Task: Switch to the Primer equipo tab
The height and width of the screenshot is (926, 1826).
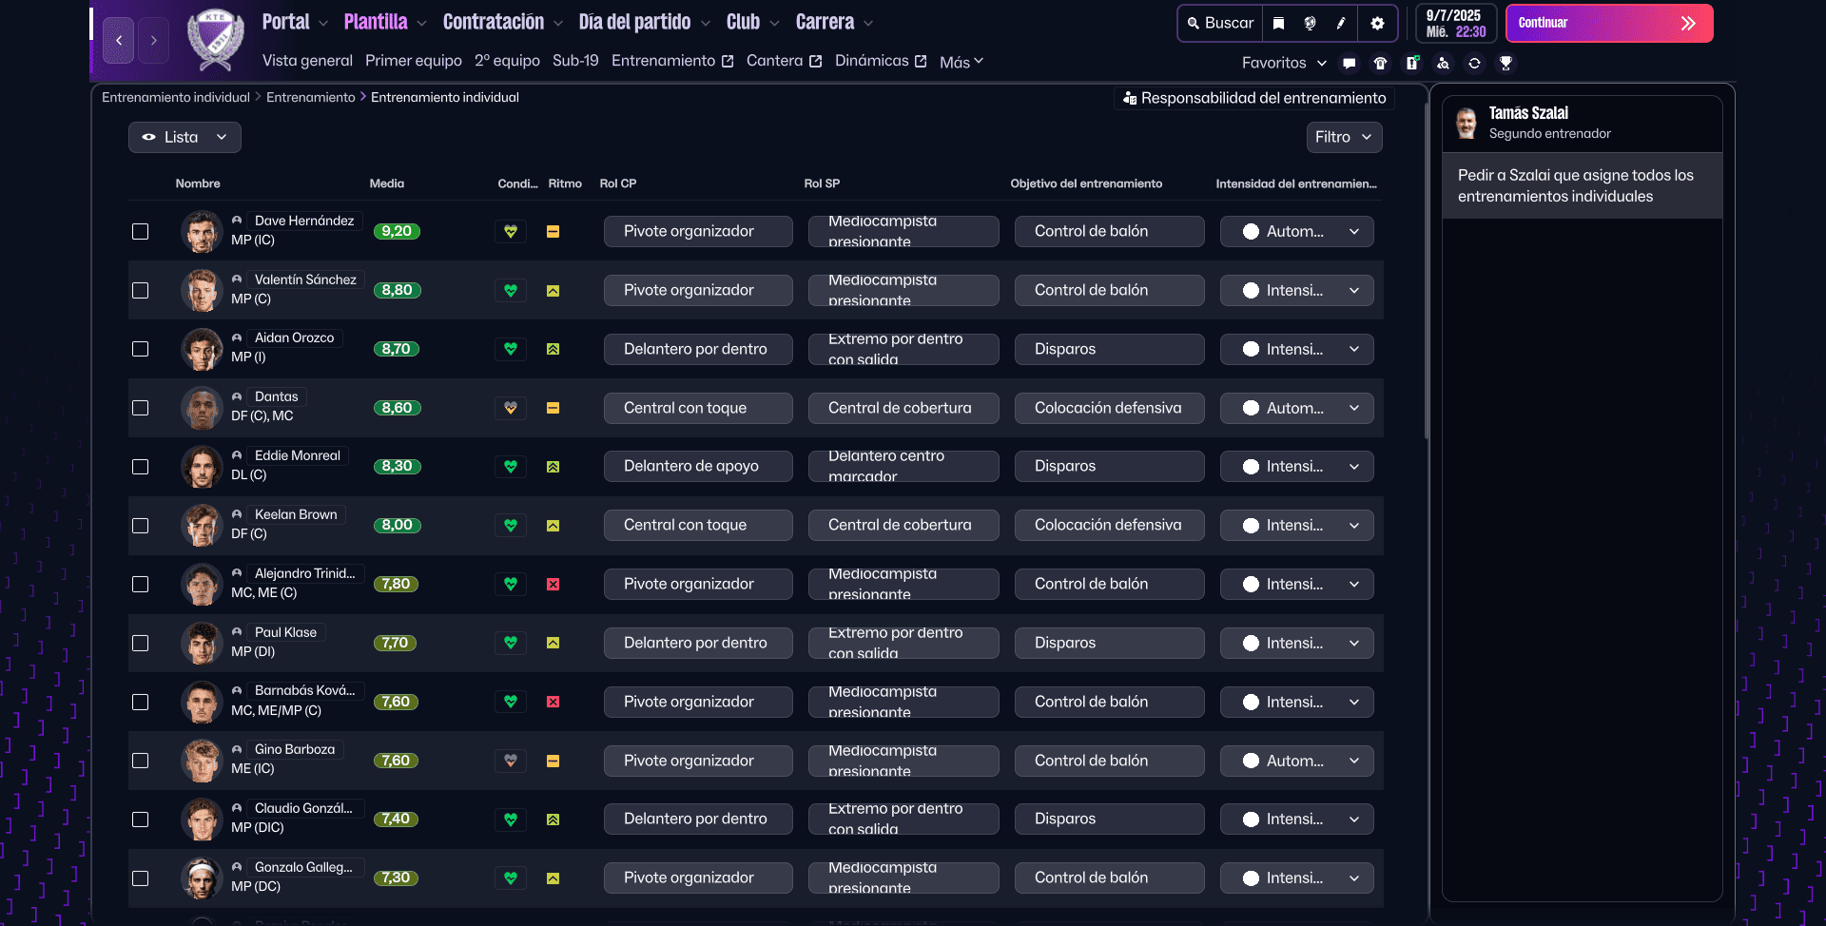Action: point(413,61)
